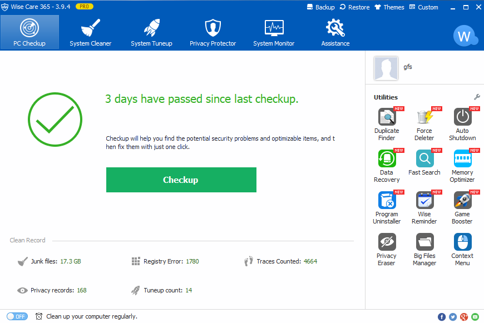
Task: Click the Privacy records 168 value
Action: click(82, 290)
